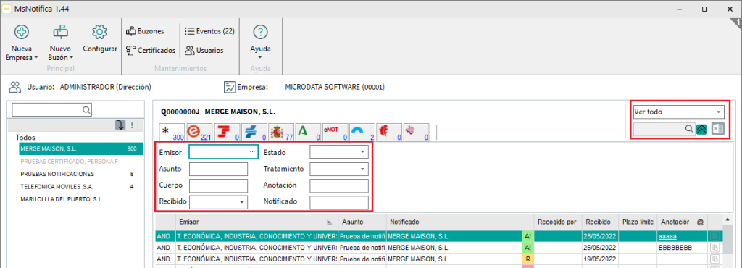Open Configurar settings
The height and width of the screenshot is (268, 742).
tap(100, 39)
